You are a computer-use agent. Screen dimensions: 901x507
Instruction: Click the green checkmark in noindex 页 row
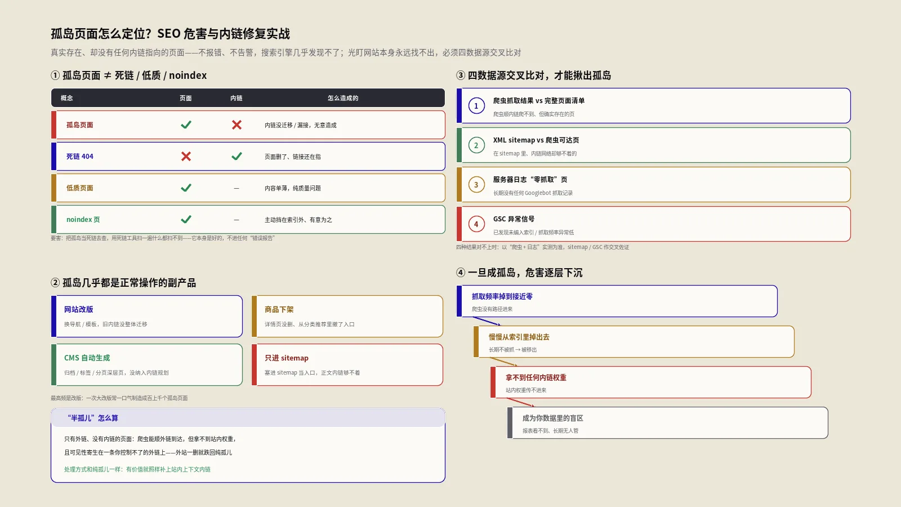click(x=186, y=220)
